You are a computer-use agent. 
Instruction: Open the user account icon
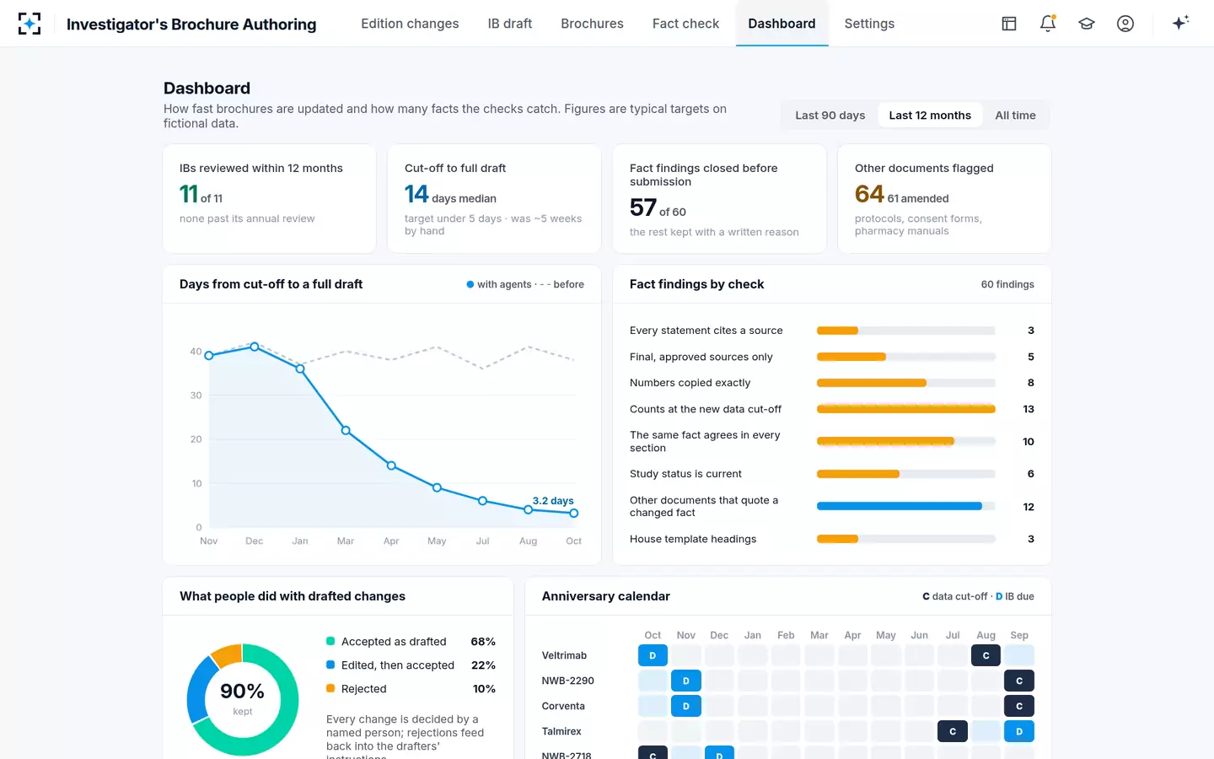pyautogui.click(x=1125, y=24)
